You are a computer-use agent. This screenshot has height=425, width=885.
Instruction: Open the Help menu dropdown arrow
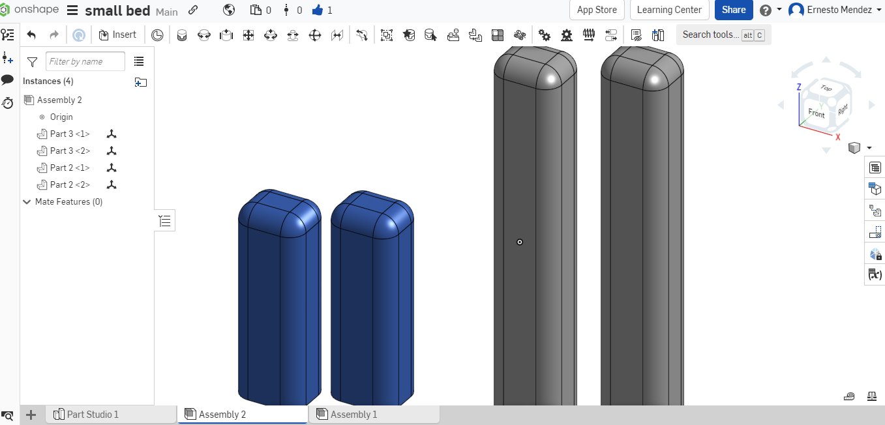coord(779,10)
